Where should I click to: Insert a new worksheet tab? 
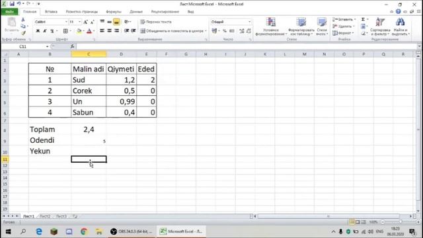tap(75, 216)
